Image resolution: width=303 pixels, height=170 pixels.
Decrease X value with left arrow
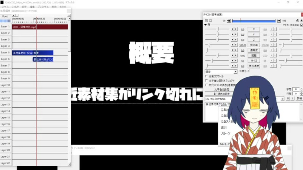point(233,29)
